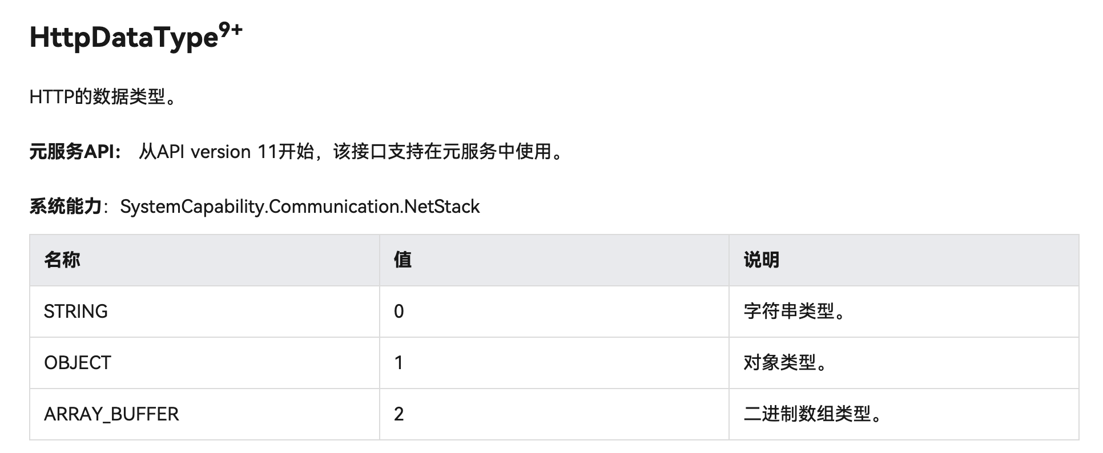Viewport: 1103px width, 453px height.
Task: Click the 对象类型 description cell
Action: 785,363
